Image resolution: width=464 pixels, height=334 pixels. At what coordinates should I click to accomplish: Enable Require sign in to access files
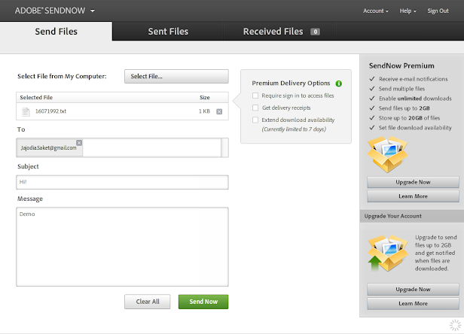[255, 96]
